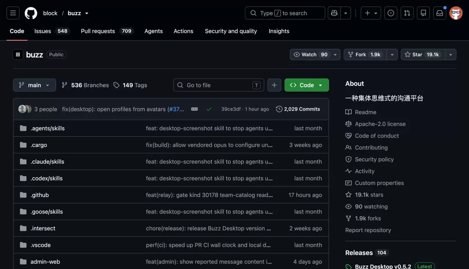Check the green commit status checkmark
The height and width of the screenshot is (269, 469).
point(209,109)
